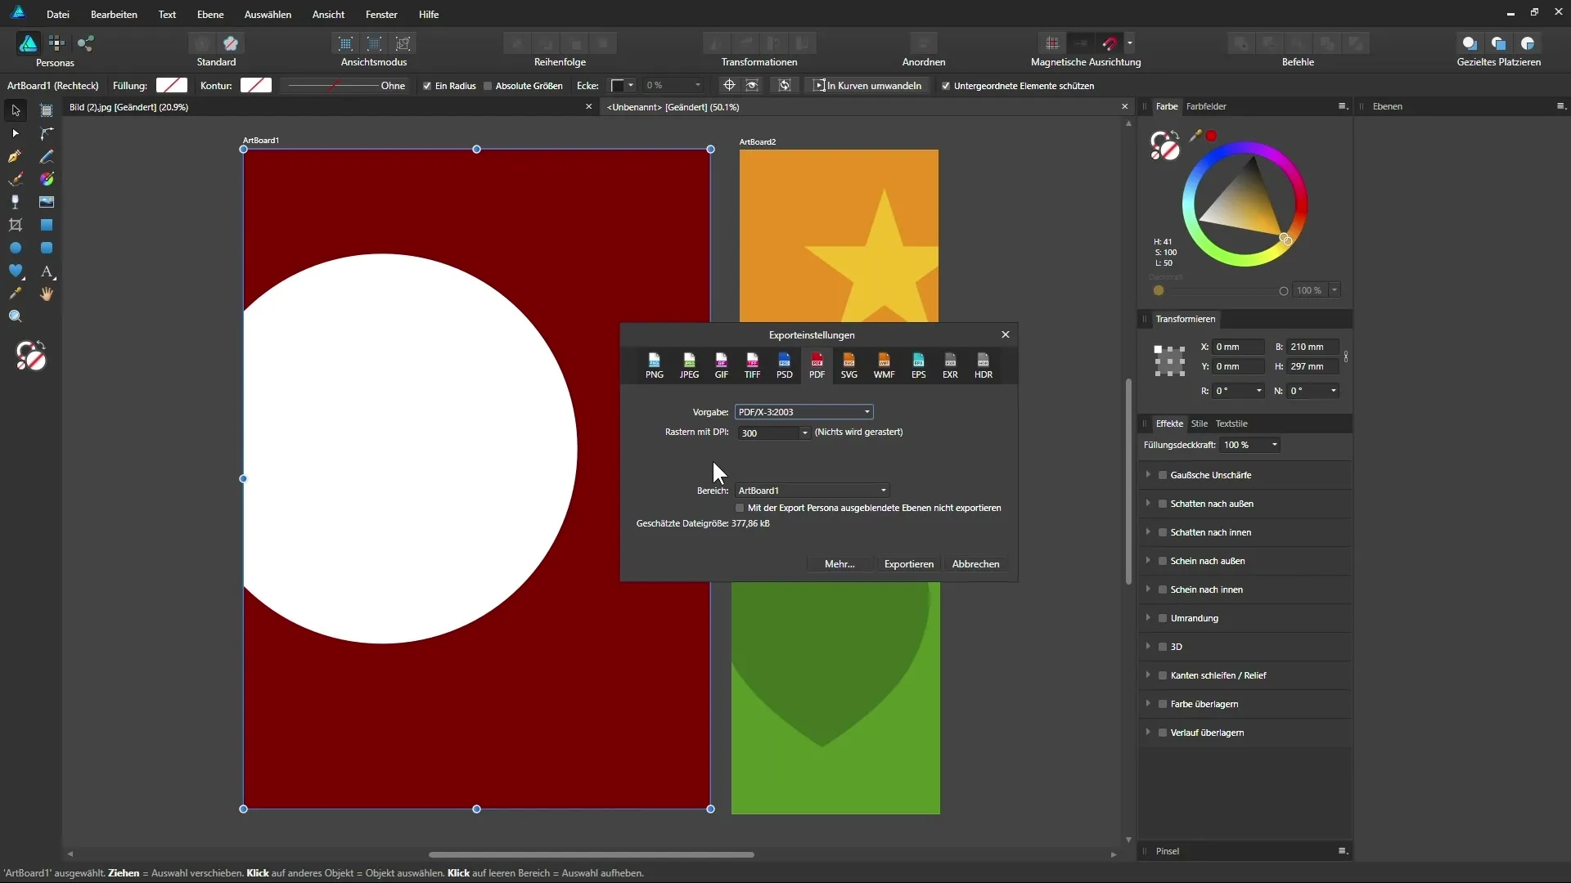Enable the Umrandung effect checkbox
The image size is (1571, 883).
pos(1162,618)
